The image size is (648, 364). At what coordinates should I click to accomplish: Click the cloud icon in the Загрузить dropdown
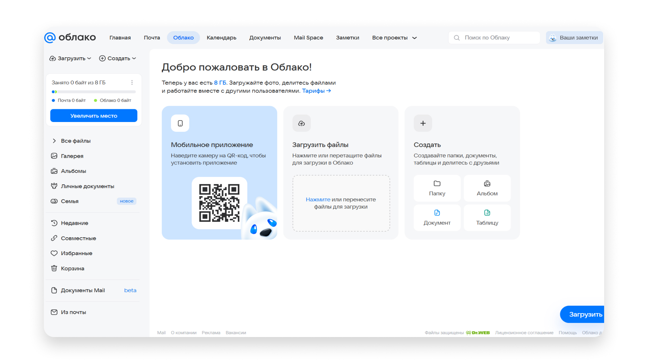coord(53,58)
